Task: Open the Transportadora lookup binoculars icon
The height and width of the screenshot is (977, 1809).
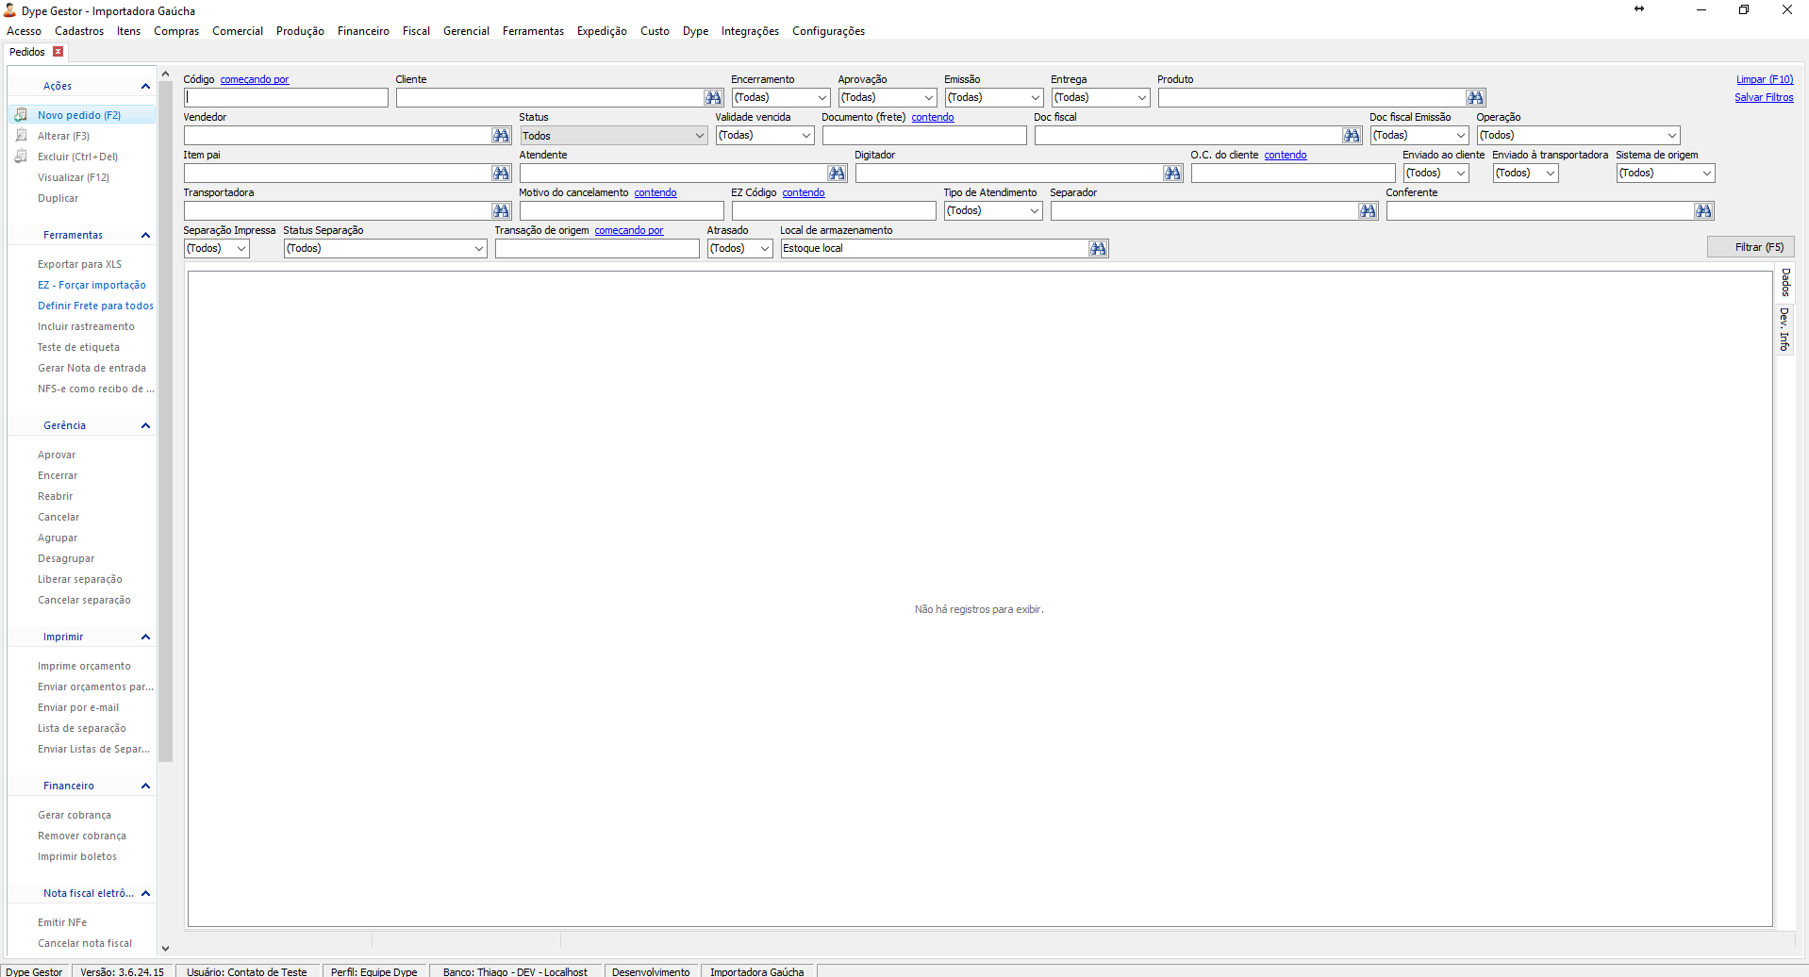Action: 501,211
